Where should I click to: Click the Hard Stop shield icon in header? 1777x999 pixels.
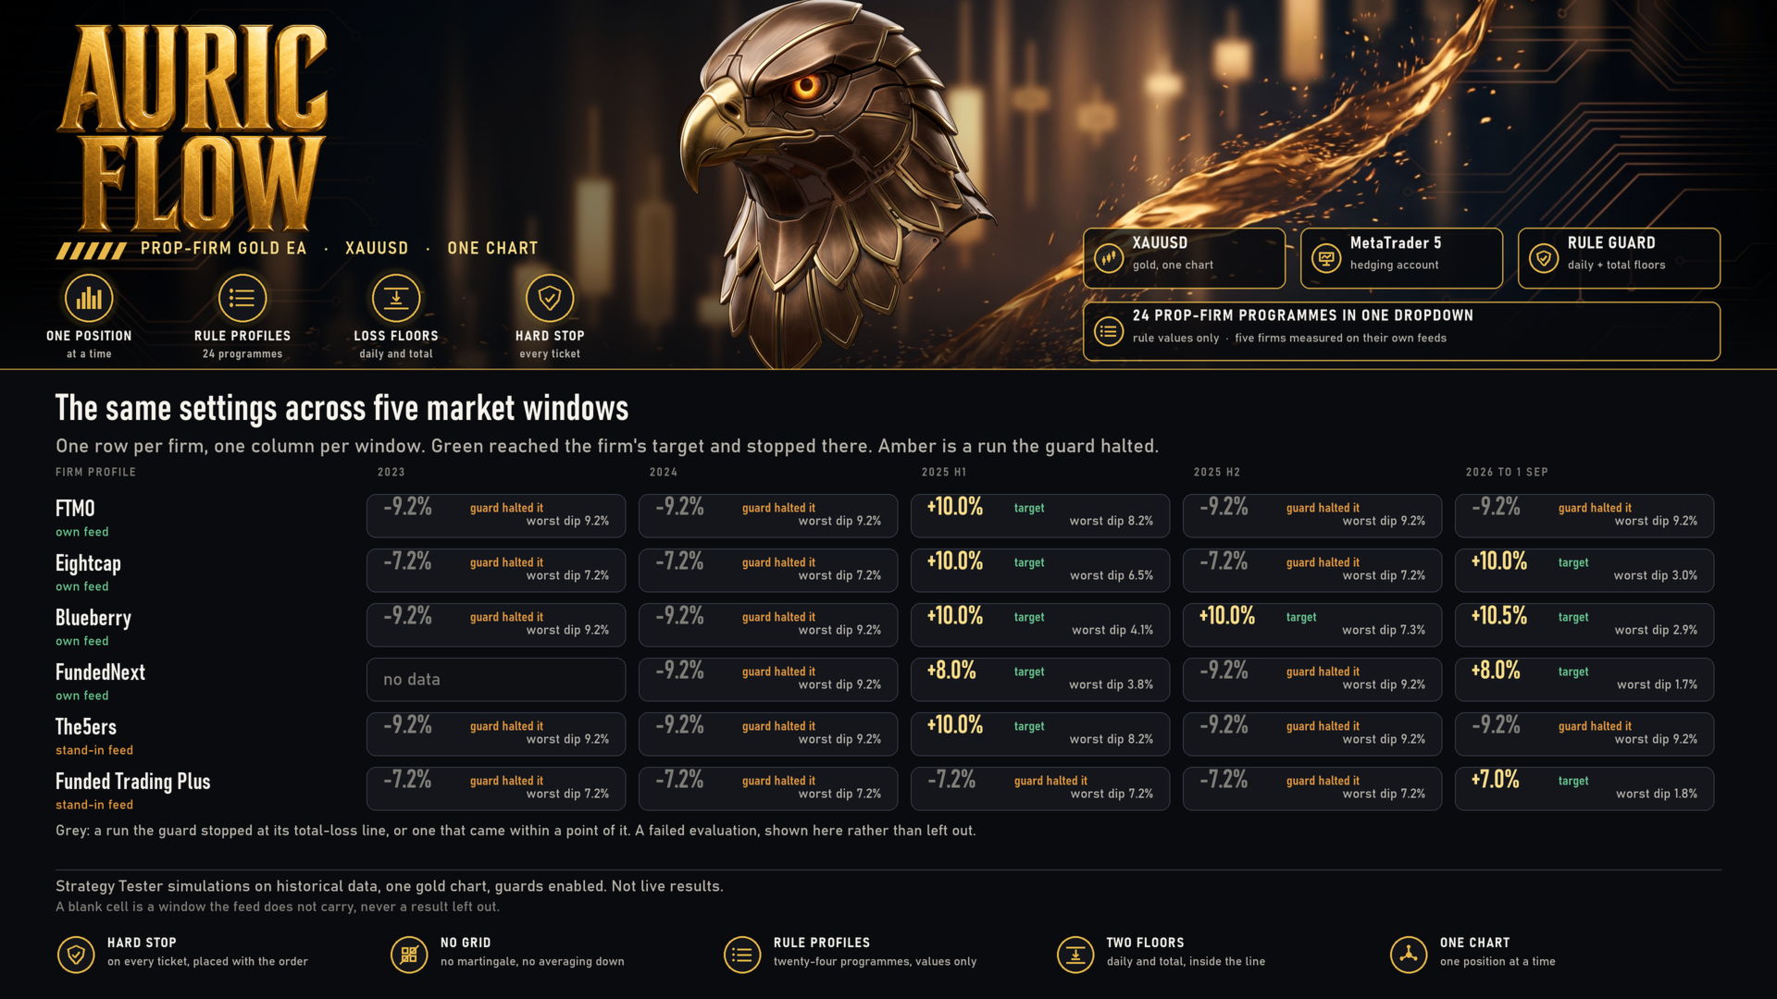[550, 298]
